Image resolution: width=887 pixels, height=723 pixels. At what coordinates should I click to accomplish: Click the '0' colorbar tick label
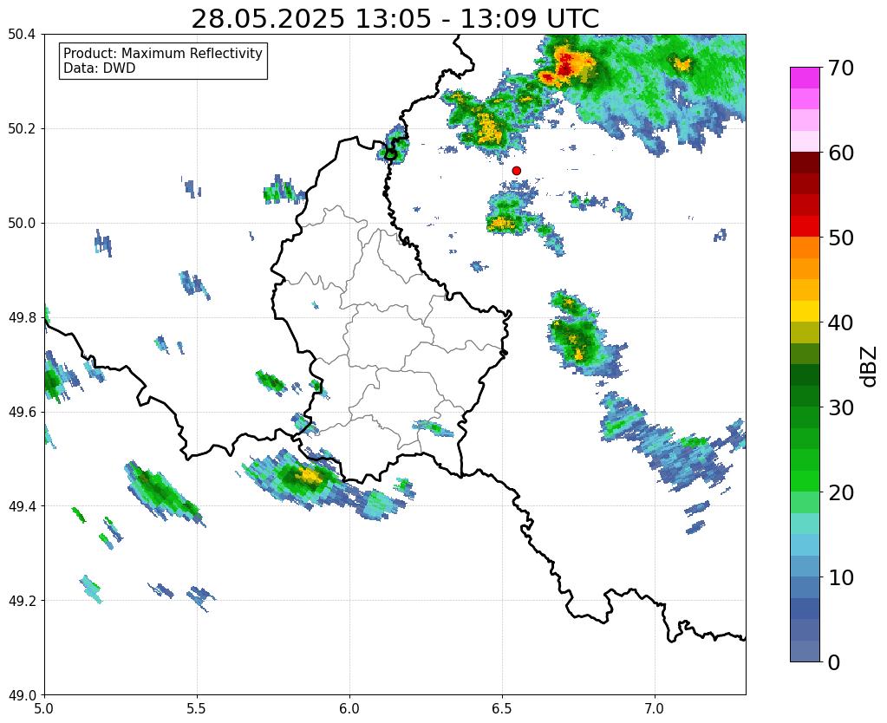(x=834, y=662)
